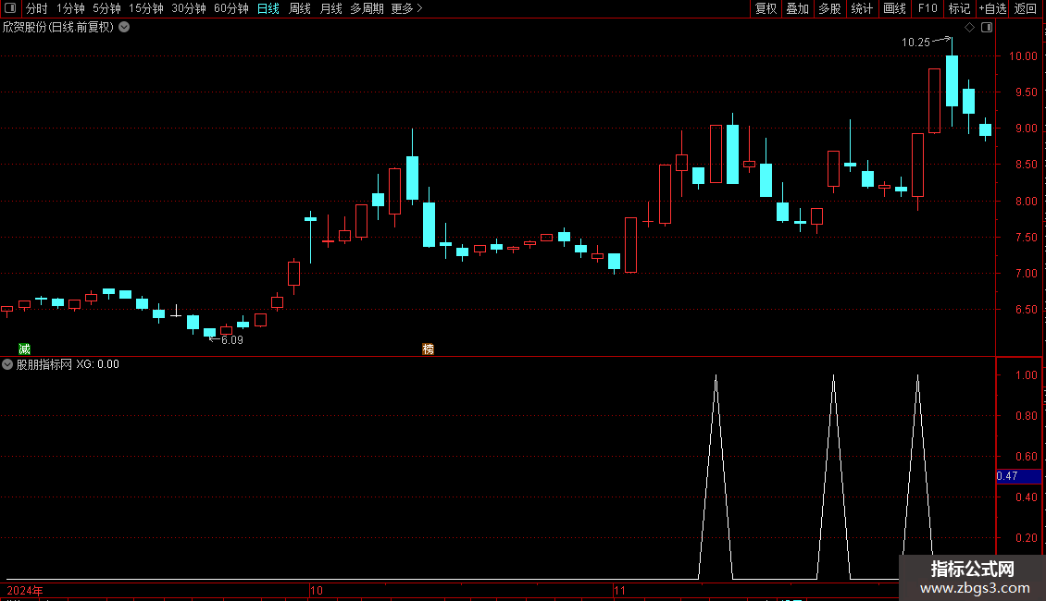Click the green 减 marker on chart
This screenshot has width=1046, height=601.
point(25,349)
